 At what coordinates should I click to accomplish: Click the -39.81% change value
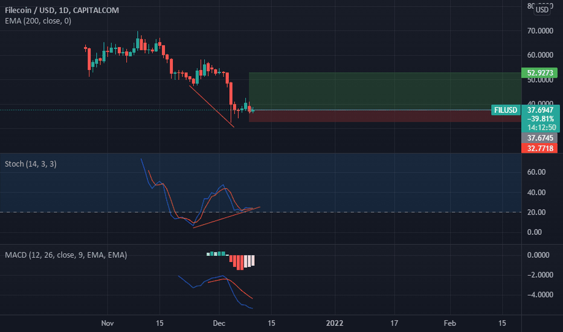(x=540, y=119)
